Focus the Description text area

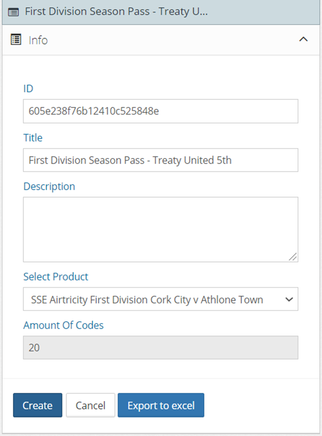[x=160, y=229]
